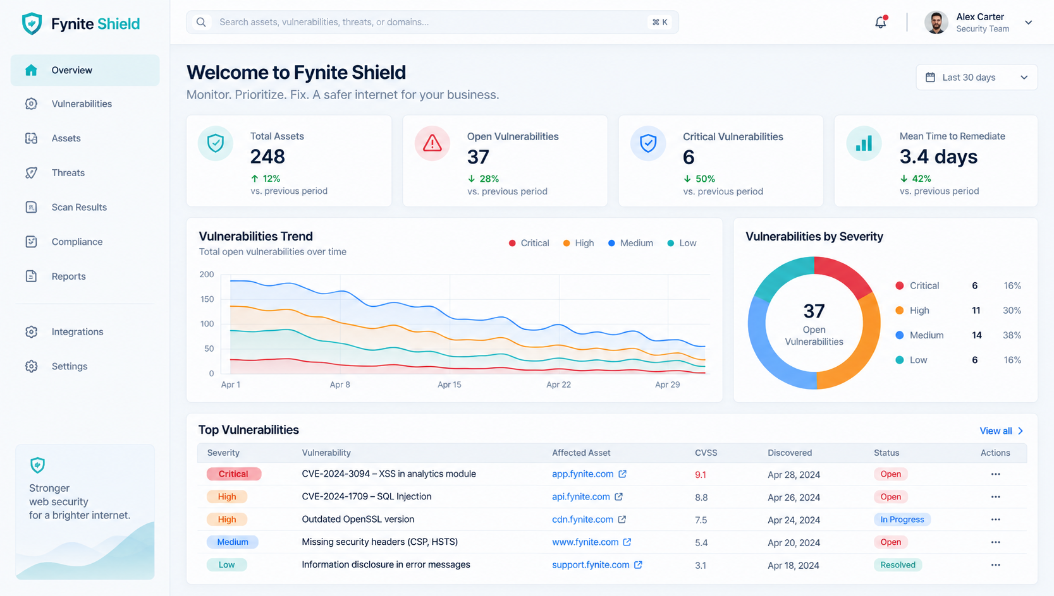Open the notifications bell
This screenshot has width=1054, height=596.
(x=881, y=22)
